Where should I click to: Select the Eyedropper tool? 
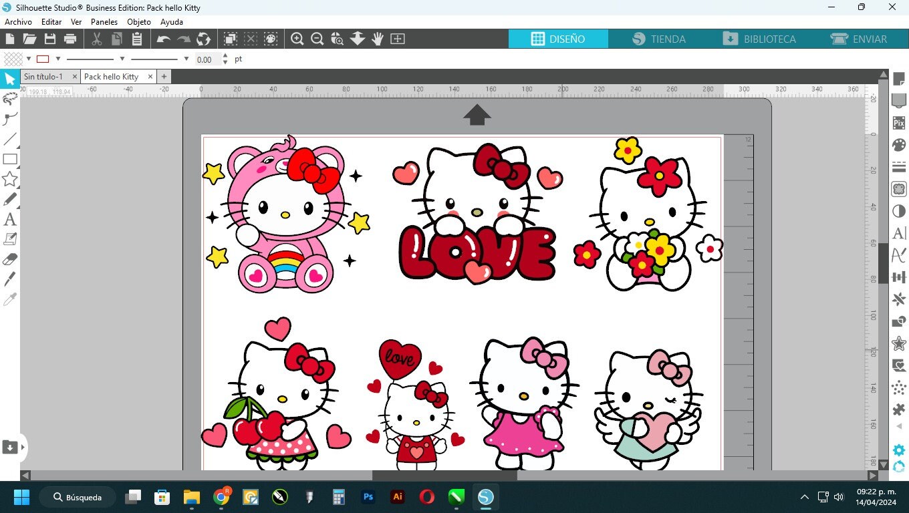(10, 299)
